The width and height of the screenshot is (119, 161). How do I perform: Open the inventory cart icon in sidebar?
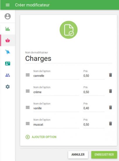pyautogui.click(x=8, y=52)
